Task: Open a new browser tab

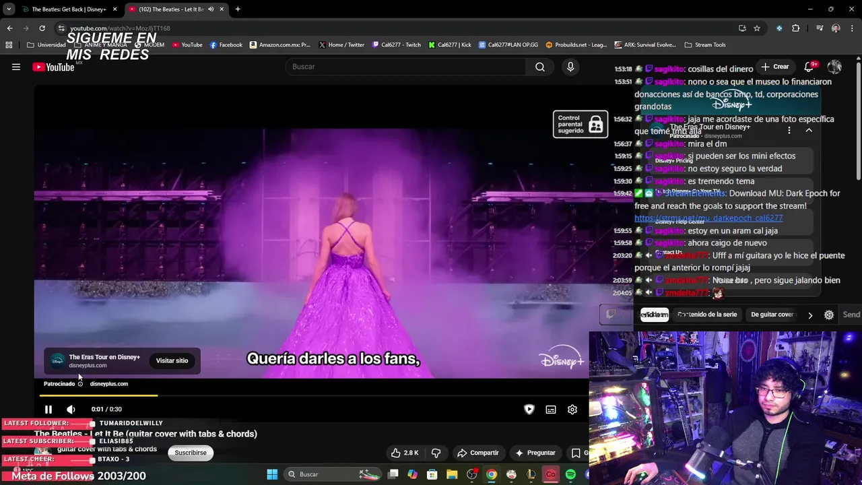Action: [x=238, y=9]
